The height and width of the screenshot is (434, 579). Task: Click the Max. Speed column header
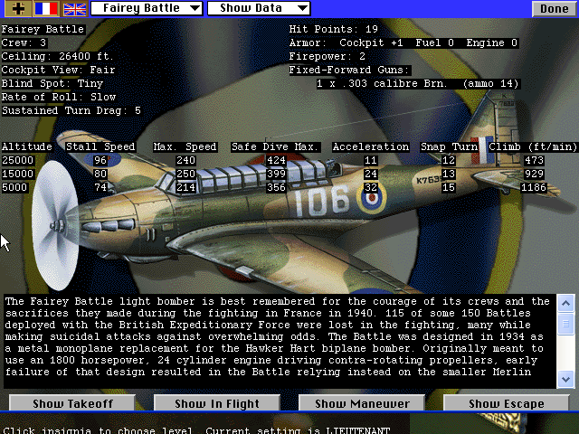[185, 146]
